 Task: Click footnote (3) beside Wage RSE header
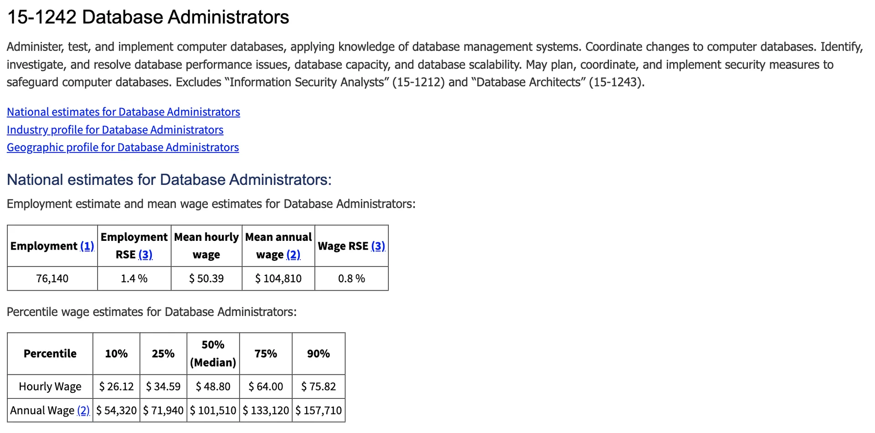point(378,246)
